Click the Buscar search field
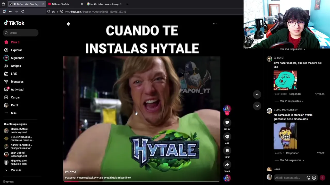This screenshot has width=330, height=185. click(x=21, y=33)
